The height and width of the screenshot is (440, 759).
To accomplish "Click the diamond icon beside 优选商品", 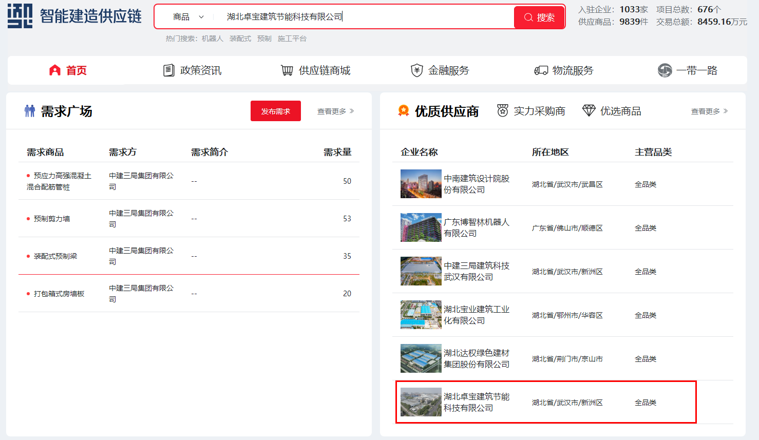I will coord(589,110).
